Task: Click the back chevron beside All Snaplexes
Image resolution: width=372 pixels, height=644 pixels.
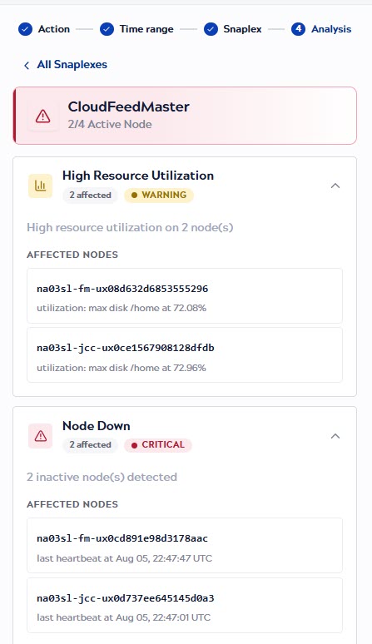Action: coord(27,65)
